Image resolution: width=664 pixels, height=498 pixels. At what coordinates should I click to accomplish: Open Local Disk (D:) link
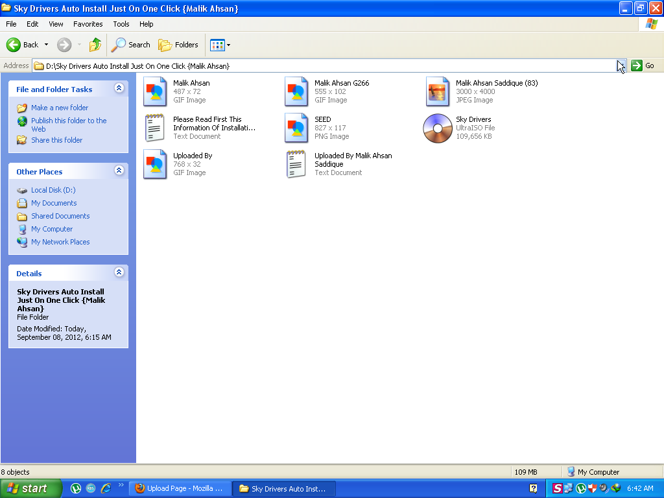click(53, 190)
